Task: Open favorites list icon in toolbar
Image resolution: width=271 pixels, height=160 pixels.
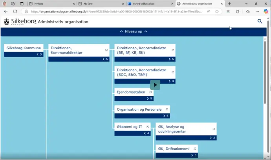Action: pyautogui.click(x=248, y=11)
